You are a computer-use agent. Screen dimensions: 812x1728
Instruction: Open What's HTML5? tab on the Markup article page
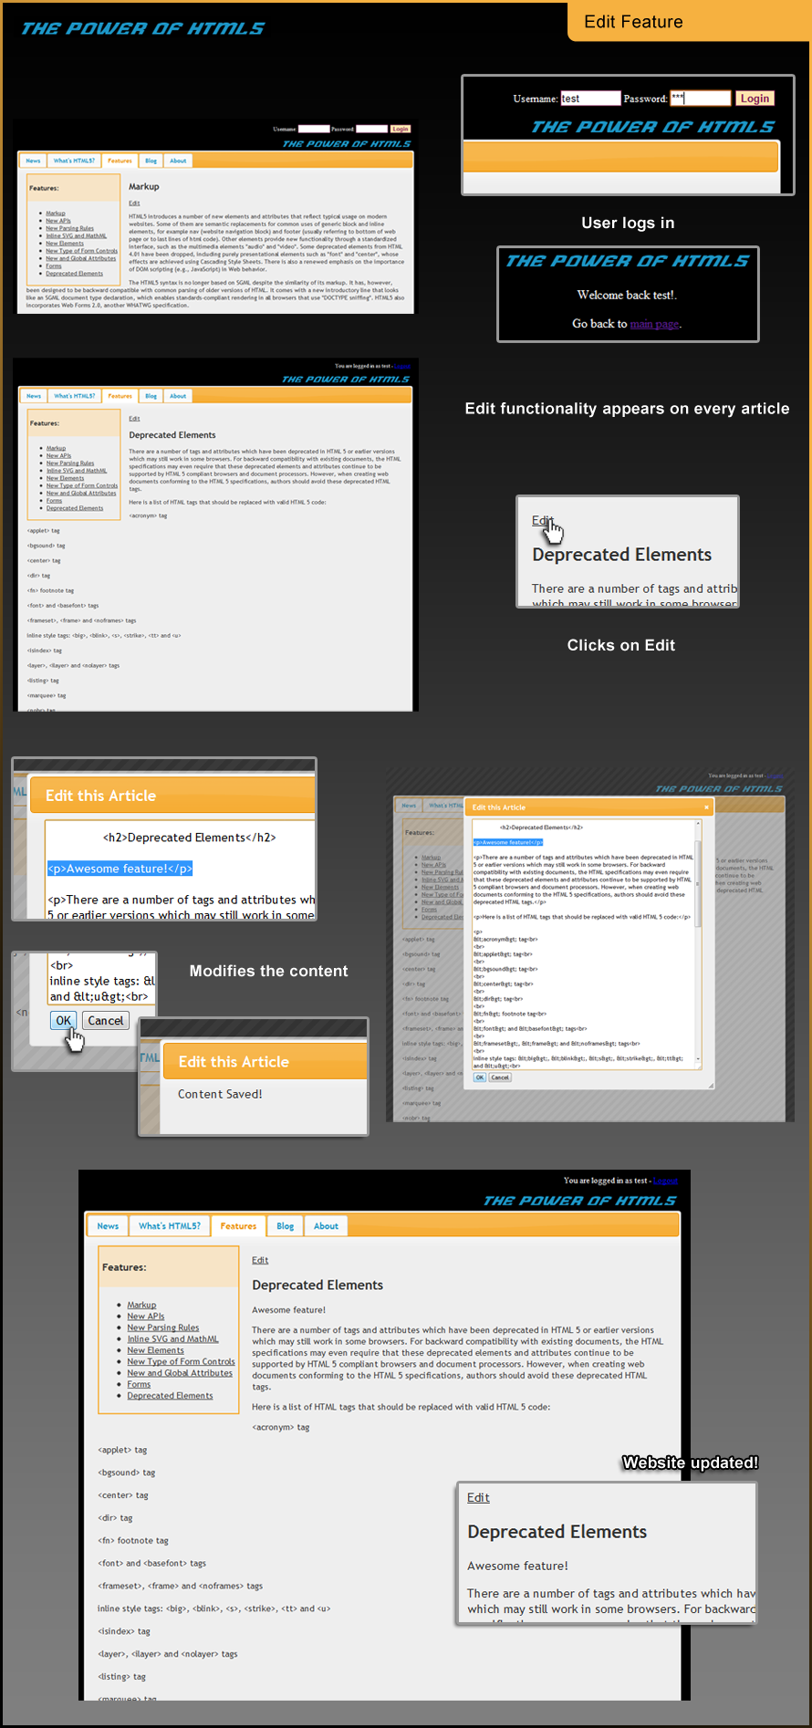pyautogui.click(x=74, y=161)
